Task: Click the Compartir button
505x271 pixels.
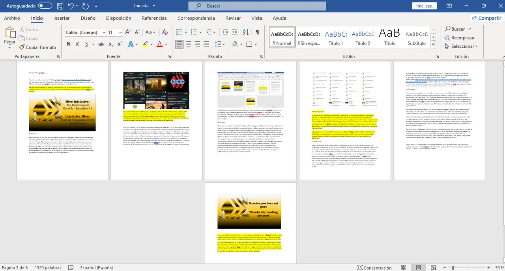Action: (486, 18)
